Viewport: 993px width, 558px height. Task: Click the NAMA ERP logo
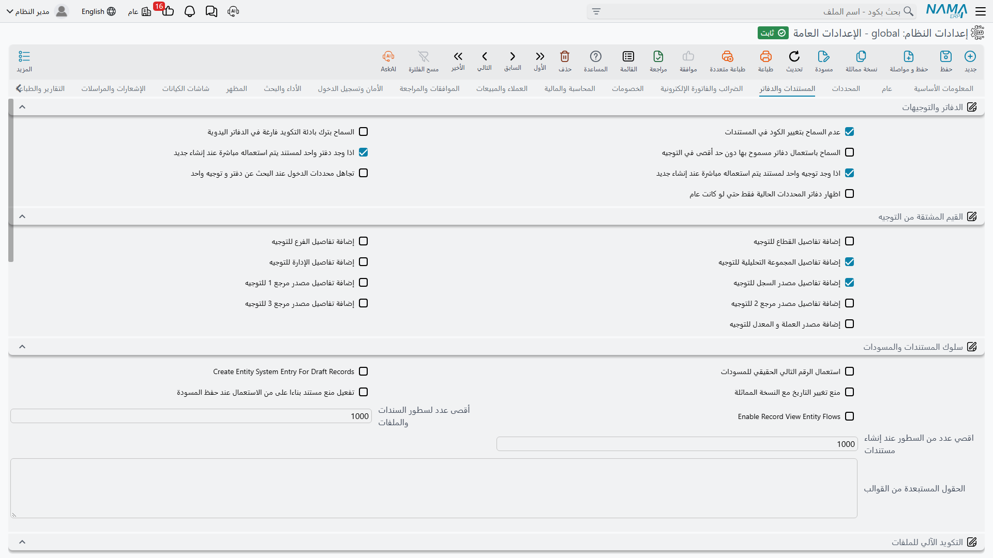946,11
